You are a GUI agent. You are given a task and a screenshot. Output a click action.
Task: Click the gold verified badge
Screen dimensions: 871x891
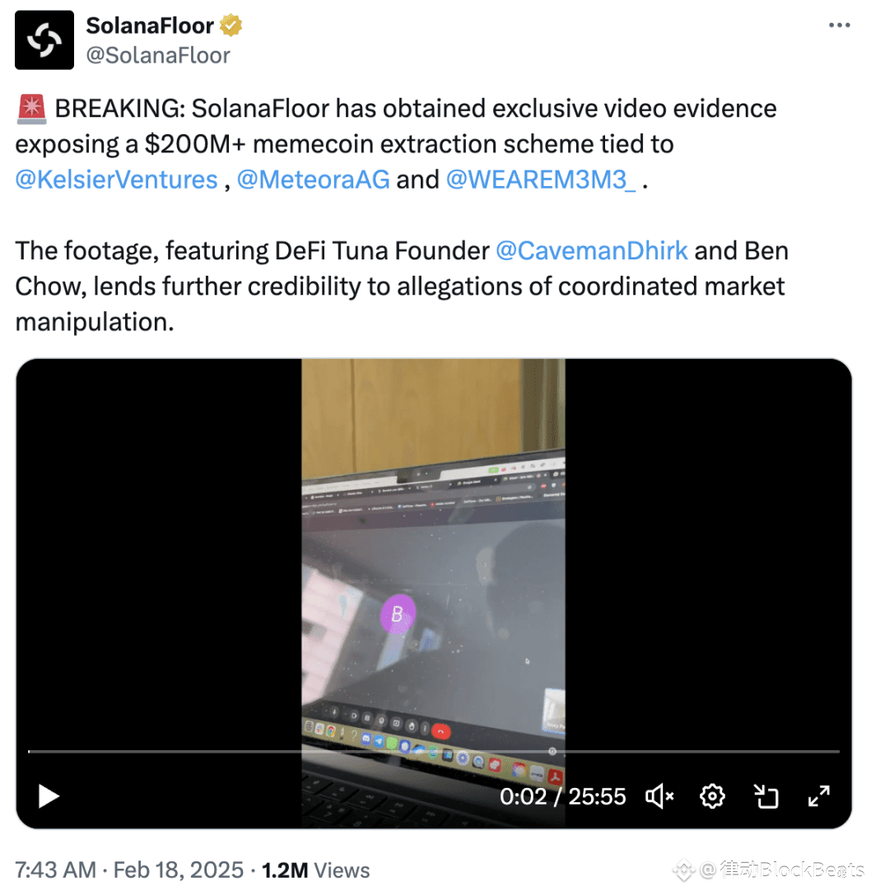231,26
